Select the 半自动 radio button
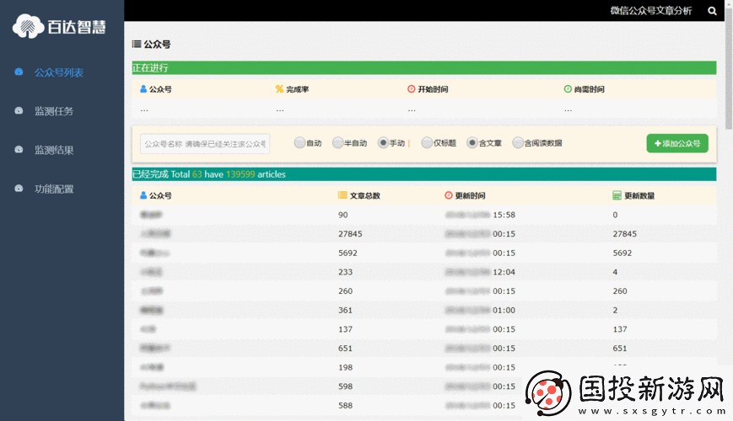733x421 pixels. [337, 143]
